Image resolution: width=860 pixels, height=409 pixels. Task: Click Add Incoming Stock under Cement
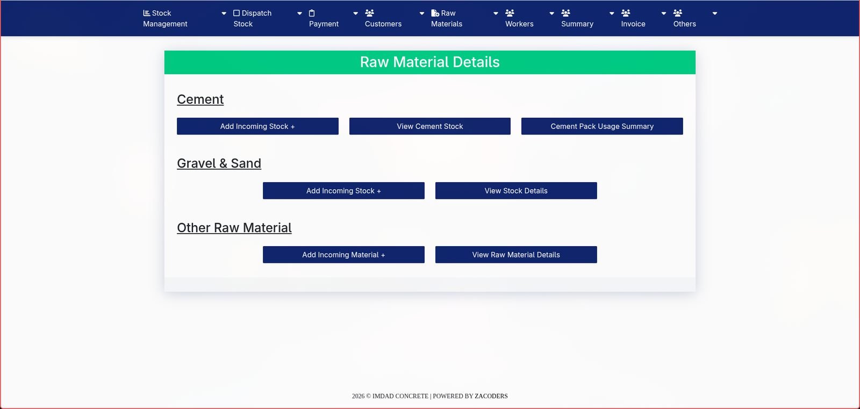(x=257, y=126)
